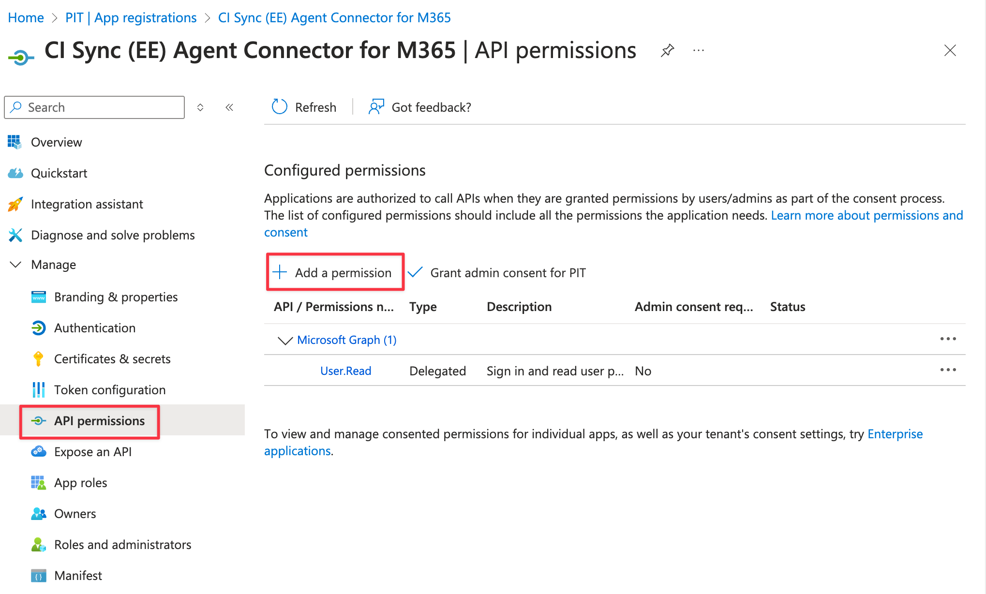Click the 'Delegated' type cell
Viewport: 986px width, 594px height.
438,371
